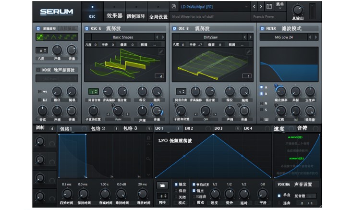Adjust OSC A 同音合奏 unison stepper
This screenshot has height=210, width=340.
click(94, 92)
